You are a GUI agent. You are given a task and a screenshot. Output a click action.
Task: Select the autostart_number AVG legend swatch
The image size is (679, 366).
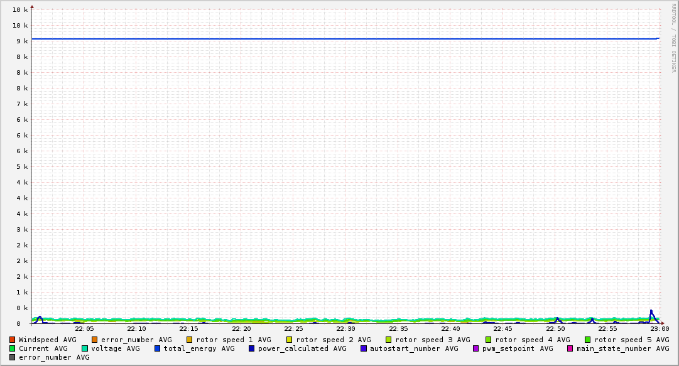pos(364,348)
